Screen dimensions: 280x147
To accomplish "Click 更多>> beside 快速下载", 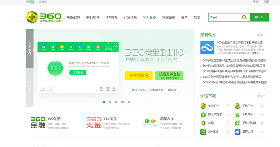I will point(261,96).
